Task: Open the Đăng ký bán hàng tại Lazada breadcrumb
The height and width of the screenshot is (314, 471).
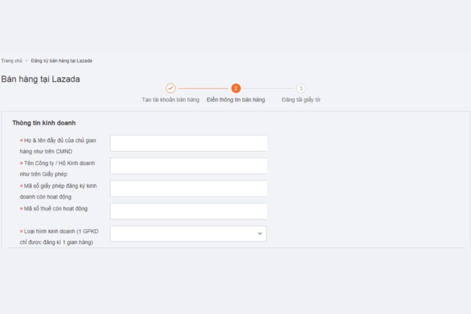Action: 62,61
